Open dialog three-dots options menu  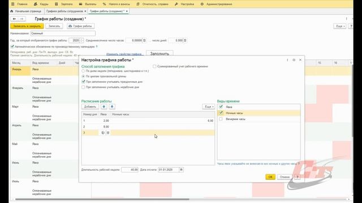tap(287, 60)
